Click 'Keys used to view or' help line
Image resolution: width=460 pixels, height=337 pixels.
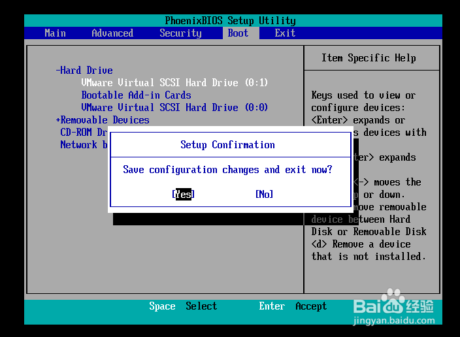(363, 95)
